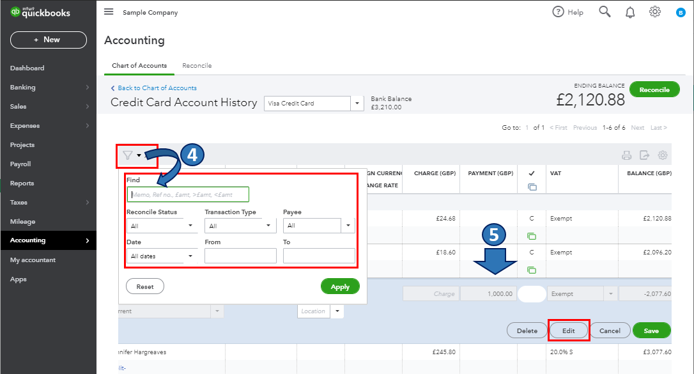Open the Payee dropdown arrow
The image size is (694, 374).
348,226
